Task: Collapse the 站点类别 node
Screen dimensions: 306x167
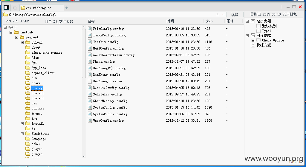Action: pos(247,21)
